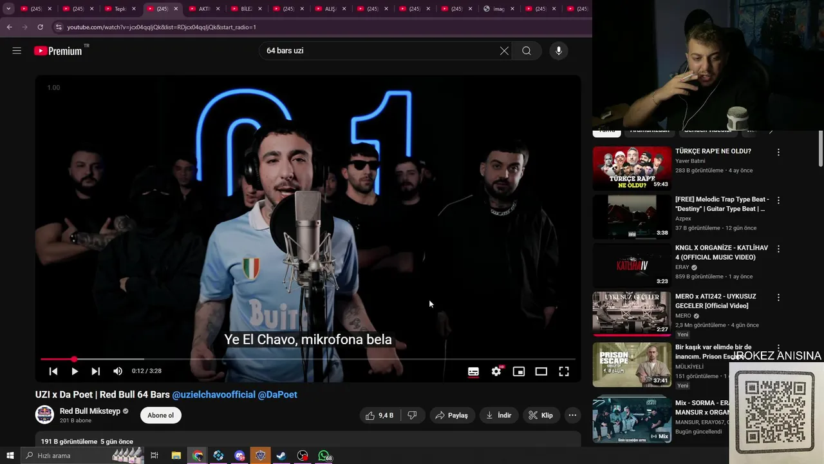Download the video with İndir
Screen dimensions: 824x464
(x=498, y=416)
